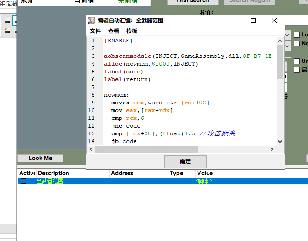Minimize the script editor window
Image resolution: width=308 pixels, height=241 pixels.
[x=233, y=21]
